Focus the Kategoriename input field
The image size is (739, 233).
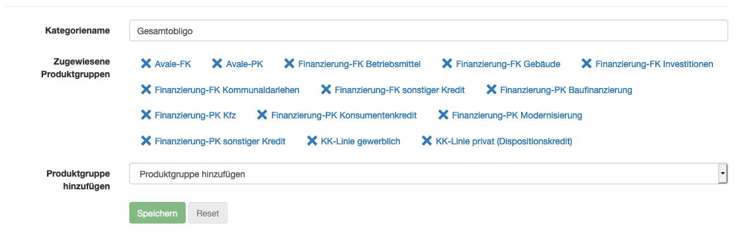pos(428,31)
